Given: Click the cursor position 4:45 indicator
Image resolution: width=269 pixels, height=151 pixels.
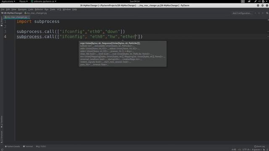Looking at the screenshot, I should [234, 150].
